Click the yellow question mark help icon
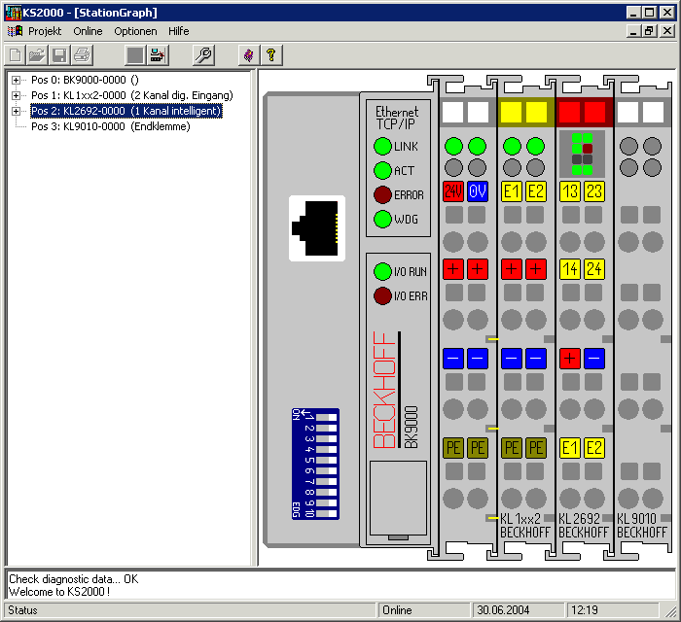The height and width of the screenshot is (622, 681). (271, 55)
